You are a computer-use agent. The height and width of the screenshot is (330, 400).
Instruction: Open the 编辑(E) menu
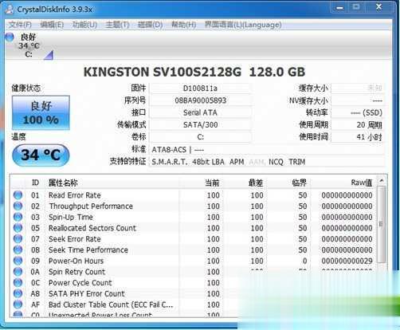click(x=52, y=25)
